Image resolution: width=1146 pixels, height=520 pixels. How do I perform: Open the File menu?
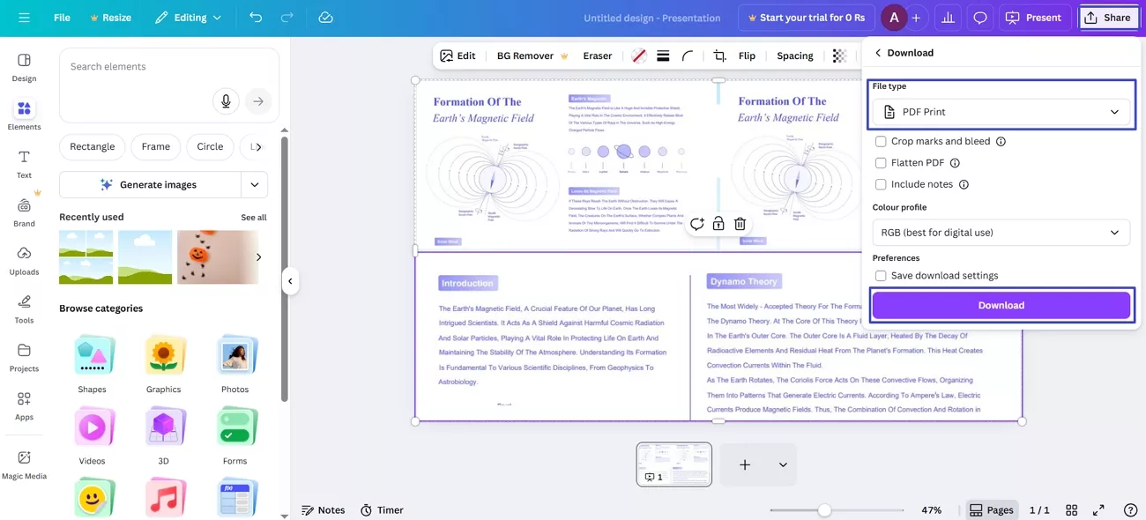[62, 18]
